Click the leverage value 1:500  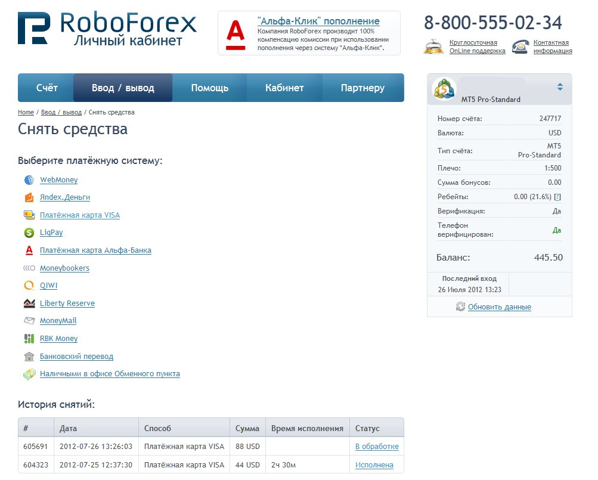553,168
